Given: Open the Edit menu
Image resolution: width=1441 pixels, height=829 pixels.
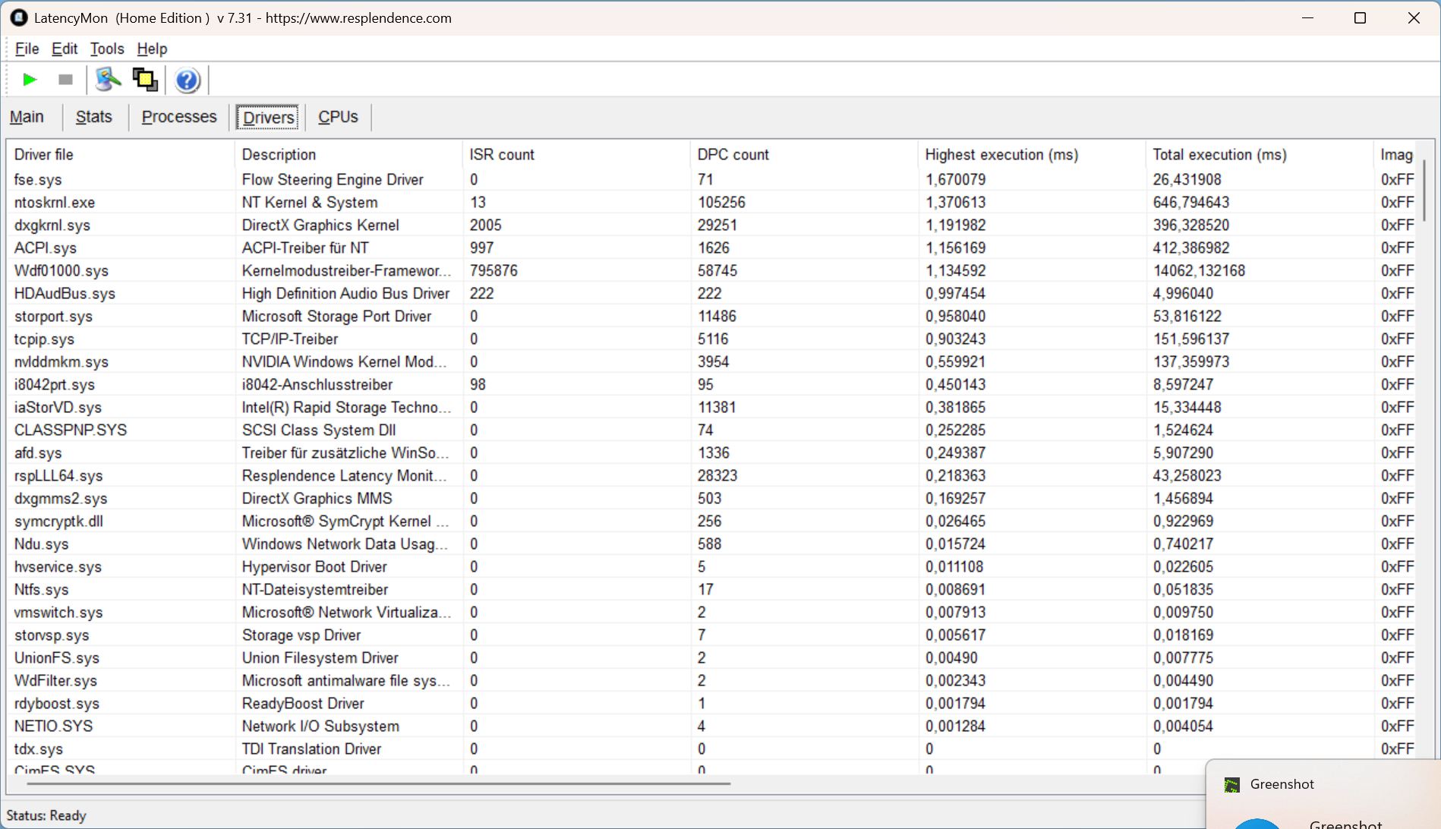Looking at the screenshot, I should coord(65,49).
